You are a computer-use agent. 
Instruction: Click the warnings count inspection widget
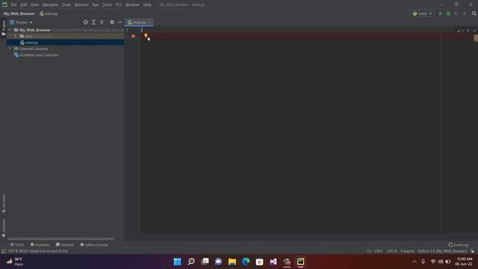tap(460, 31)
